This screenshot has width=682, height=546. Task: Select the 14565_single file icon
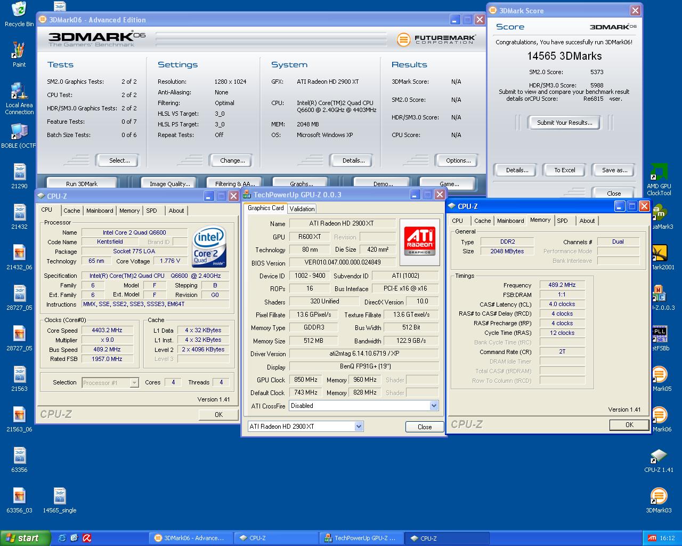point(60,501)
